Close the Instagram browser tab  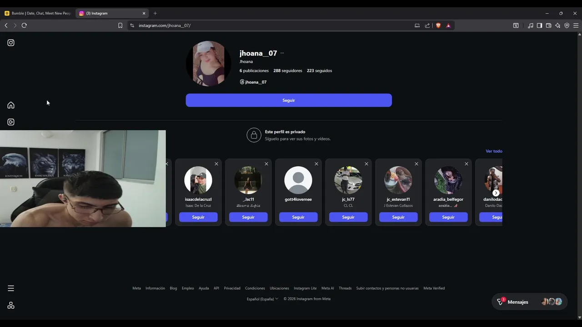coord(144,13)
